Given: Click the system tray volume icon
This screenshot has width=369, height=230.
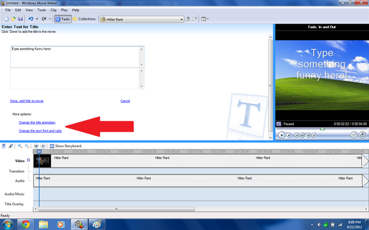Looking at the screenshot, I should [319, 225].
